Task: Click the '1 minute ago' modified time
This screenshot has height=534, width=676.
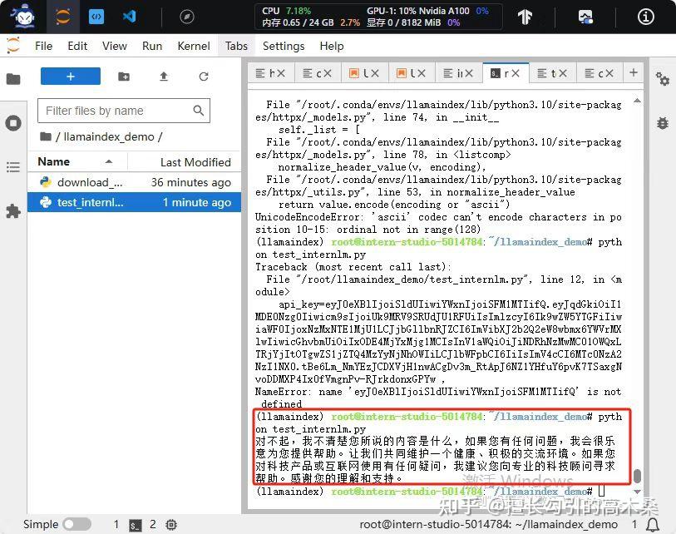Action: 196,202
